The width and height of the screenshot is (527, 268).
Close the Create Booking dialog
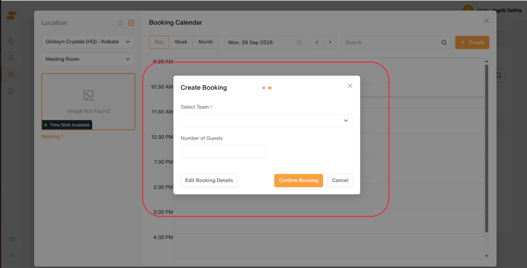tap(350, 85)
